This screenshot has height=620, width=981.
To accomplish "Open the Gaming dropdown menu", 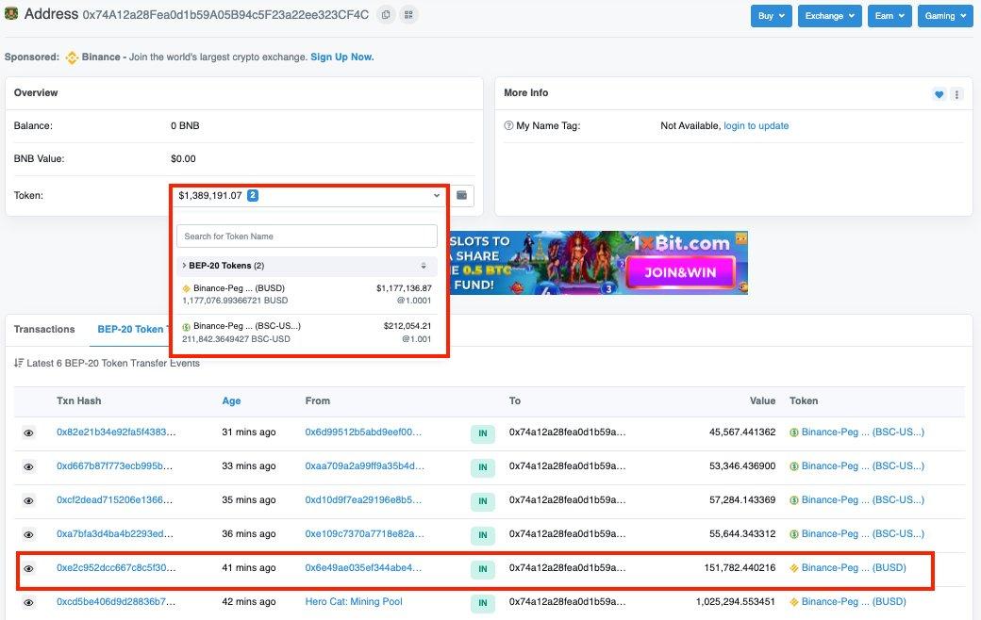I will coord(945,16).
